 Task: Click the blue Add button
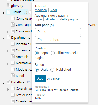[40, 78]
